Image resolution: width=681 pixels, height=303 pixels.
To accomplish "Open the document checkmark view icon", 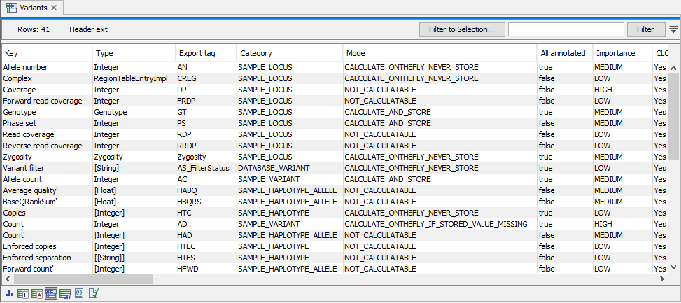I will 93,294.
